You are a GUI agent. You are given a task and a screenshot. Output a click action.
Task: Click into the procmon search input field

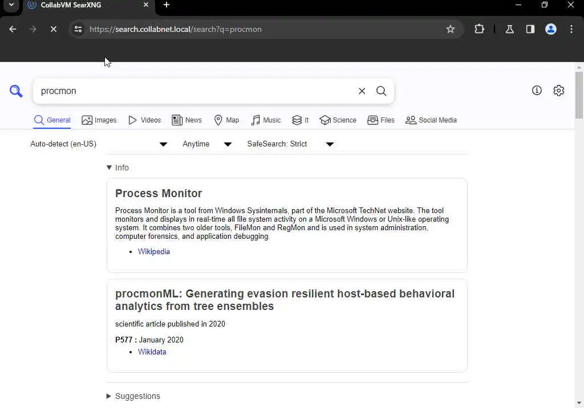point(196,91)
